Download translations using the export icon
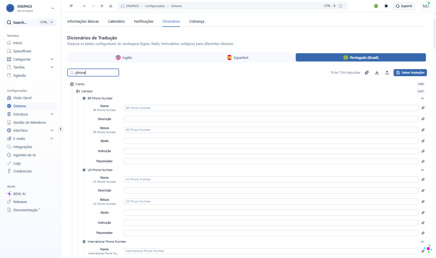Viewport: 436px width, 258px height. coord(377,73)
